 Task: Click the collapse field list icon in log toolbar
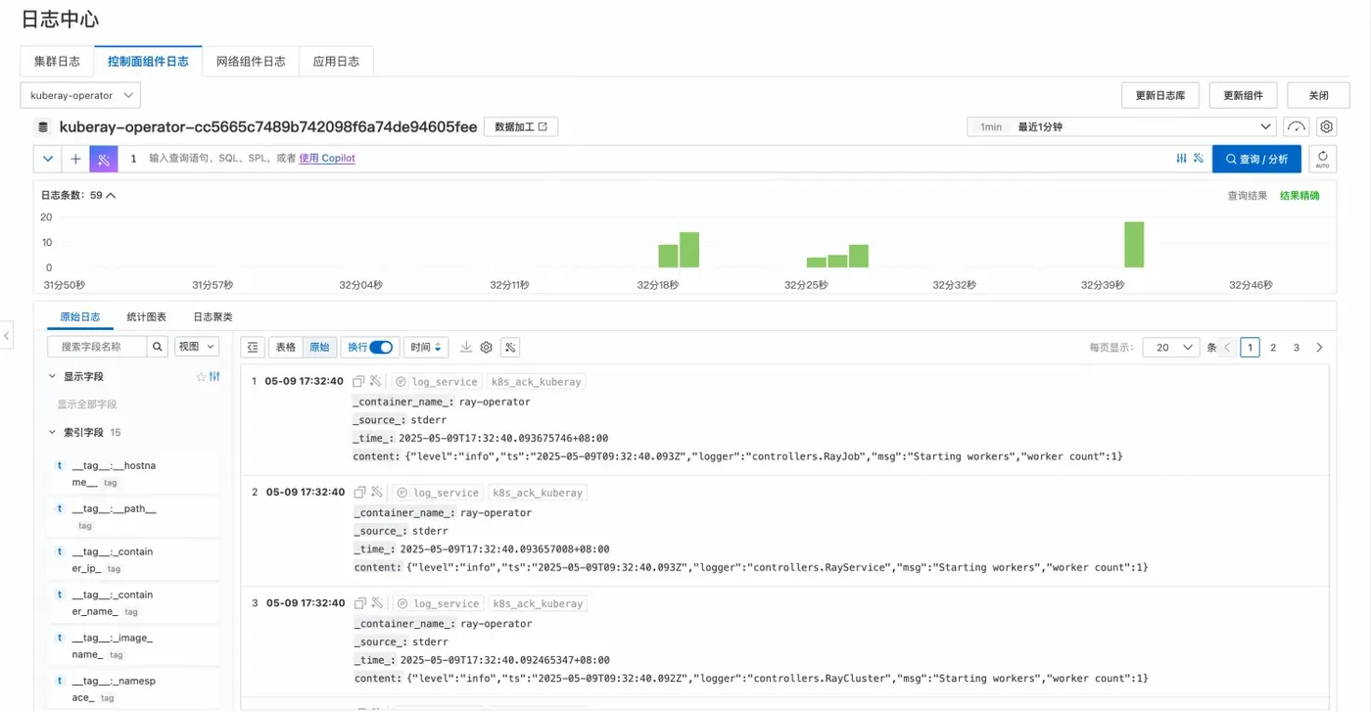(253, 347)
